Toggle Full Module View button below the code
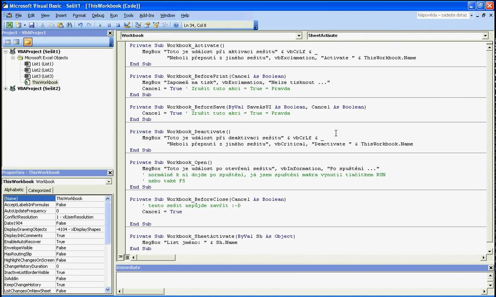Viewport: 496px width, 297px height. [x=127, y=257]
